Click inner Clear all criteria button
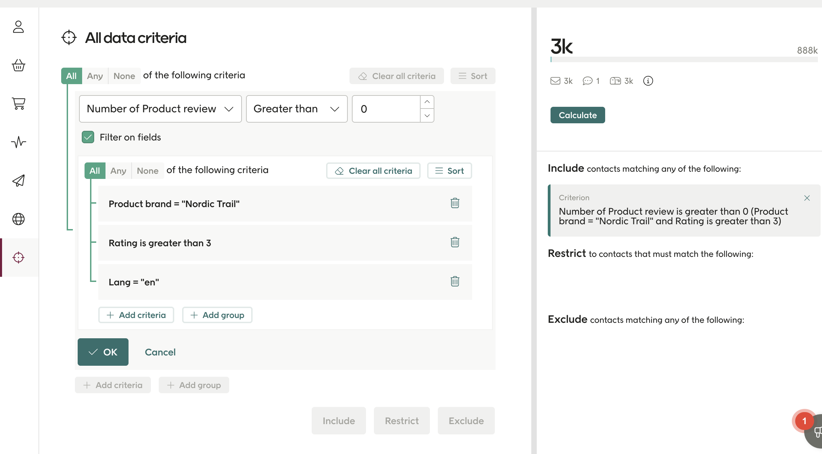The height and width of the screenshot is (454, 822). coord(373,171)
